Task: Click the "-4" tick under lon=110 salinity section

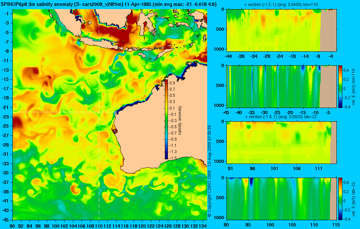Action: [331, 56]
